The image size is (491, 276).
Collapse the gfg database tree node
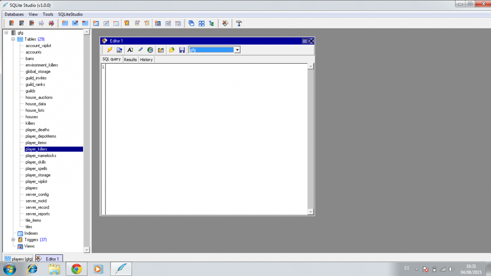6,33
